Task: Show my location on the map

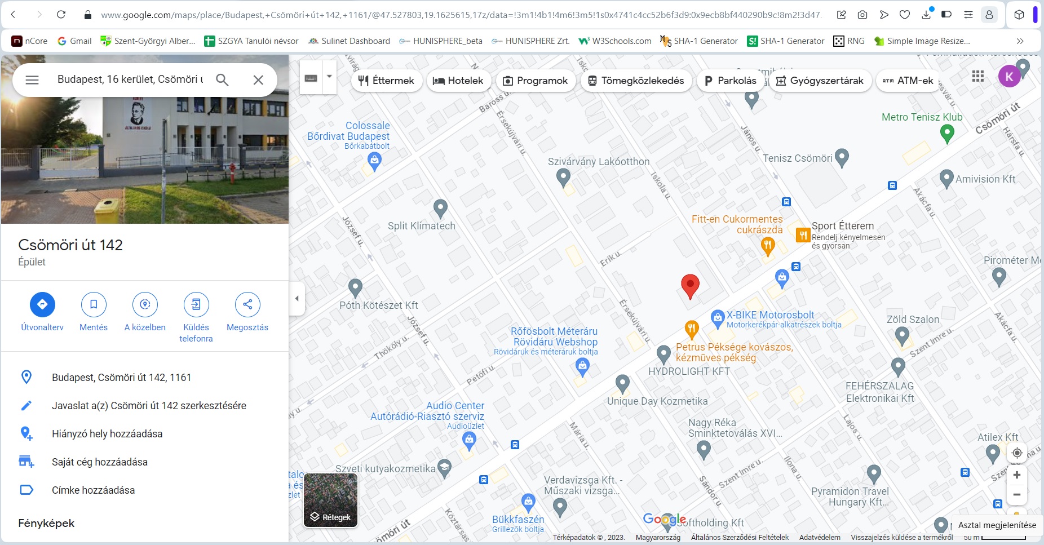Action: (1017, 453)
